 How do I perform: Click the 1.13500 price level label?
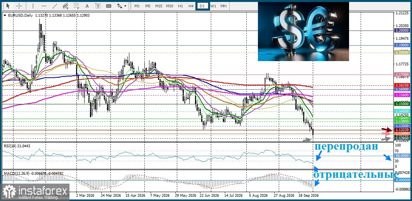(402, 126)
